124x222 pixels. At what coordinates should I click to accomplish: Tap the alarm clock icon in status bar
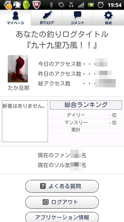[101, 5]
